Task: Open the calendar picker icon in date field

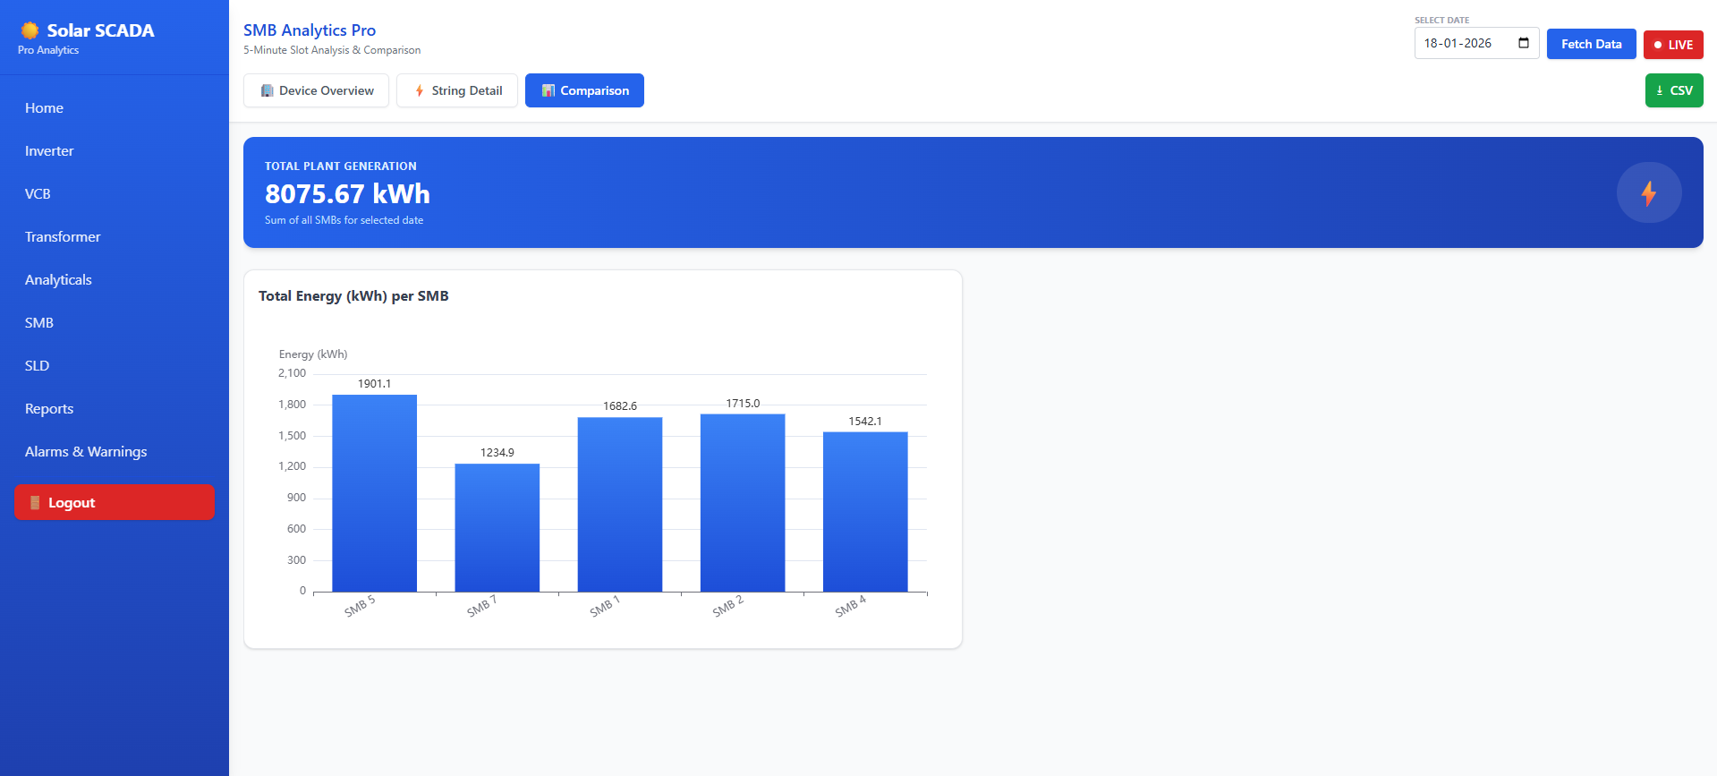Action: pos(1524,43)
